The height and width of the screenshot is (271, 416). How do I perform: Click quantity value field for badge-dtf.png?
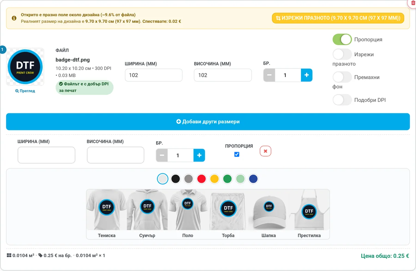[288, 75]
